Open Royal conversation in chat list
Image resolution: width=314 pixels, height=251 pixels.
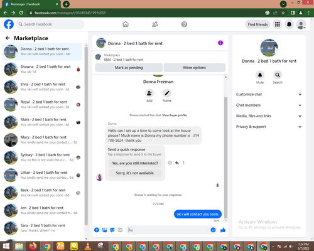[x=42, y=104]
